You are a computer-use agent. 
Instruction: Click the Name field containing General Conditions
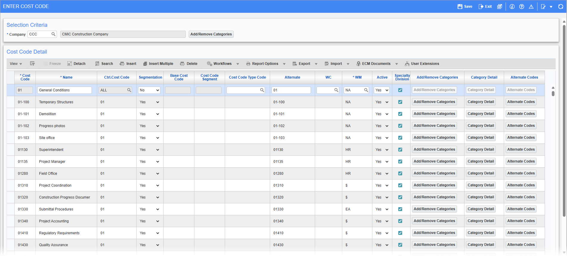pyautogui.click(x=64, y=90)
